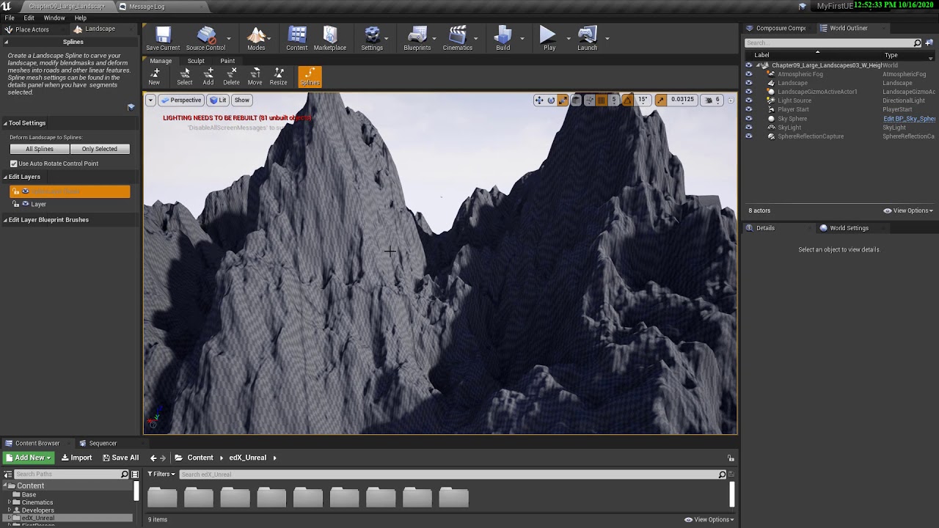Select the New landscape tool
The image size is (939, 528).
pos(154,76)
